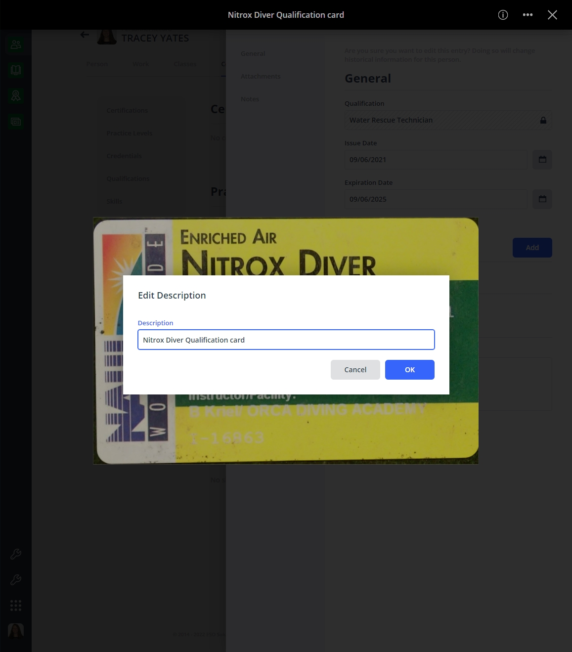
Task: Click the Cancel button in Edit Description
Action: 355,370
